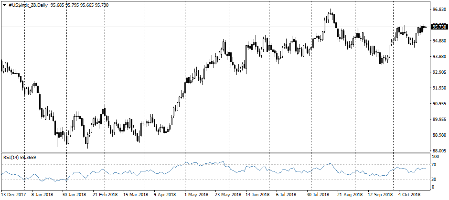Image resolution: width=449 pixels, height=200 pixels.
Task: Click the RSI 30 oversold level label
Action: 435,179
